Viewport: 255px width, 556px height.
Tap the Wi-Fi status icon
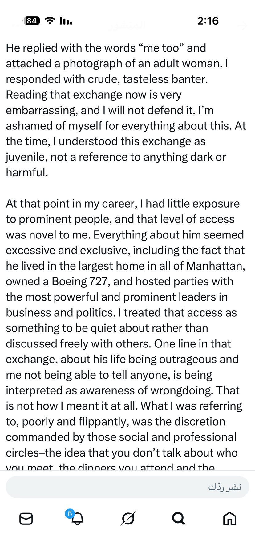coord(49,21)
